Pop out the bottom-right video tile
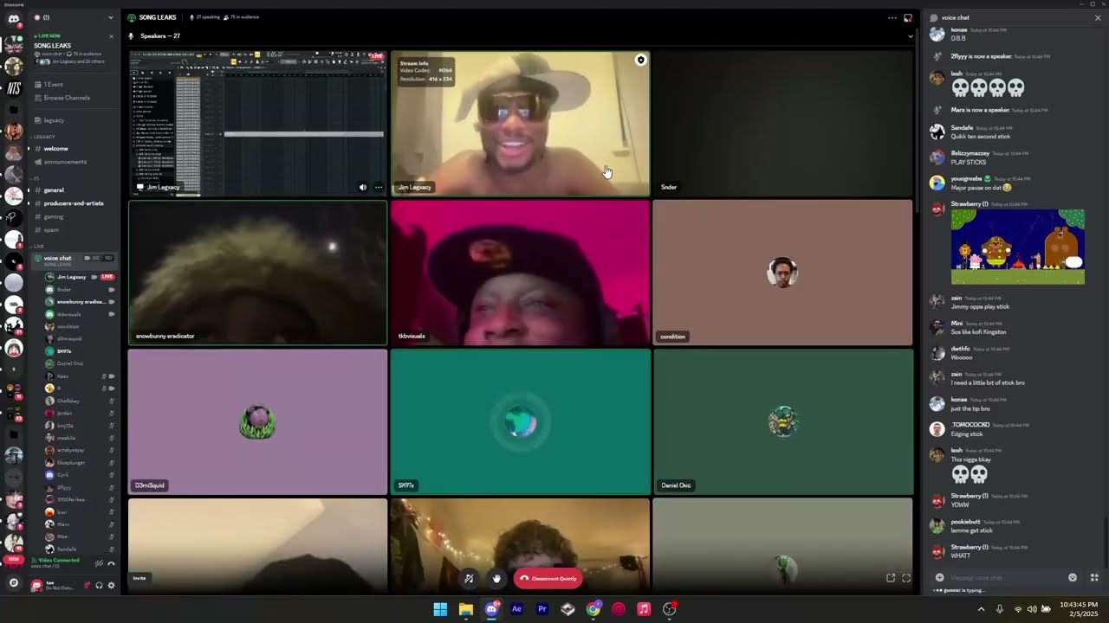Image resolution: width=1109 pixels, height=623 pixels. point(890,578)
